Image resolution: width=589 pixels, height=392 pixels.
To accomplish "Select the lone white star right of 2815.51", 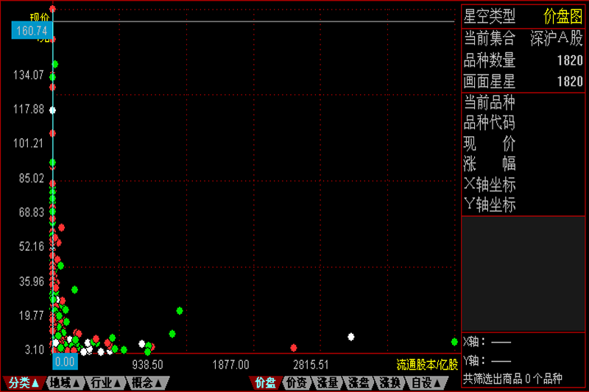I will pyautogui.click(x=351, y=337).
